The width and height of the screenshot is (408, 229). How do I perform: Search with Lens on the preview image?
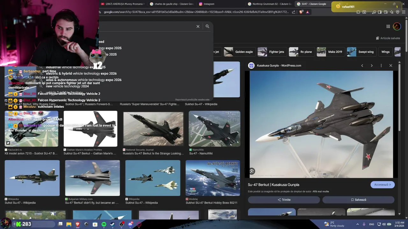click(252, 171)
